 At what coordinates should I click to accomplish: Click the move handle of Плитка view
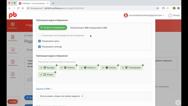coord(77,65)
